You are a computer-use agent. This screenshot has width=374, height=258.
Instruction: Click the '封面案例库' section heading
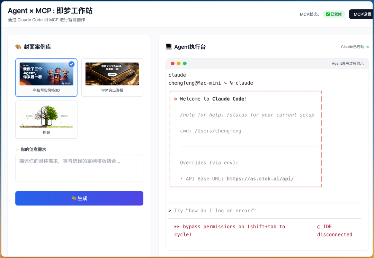(x=37, y=47)
